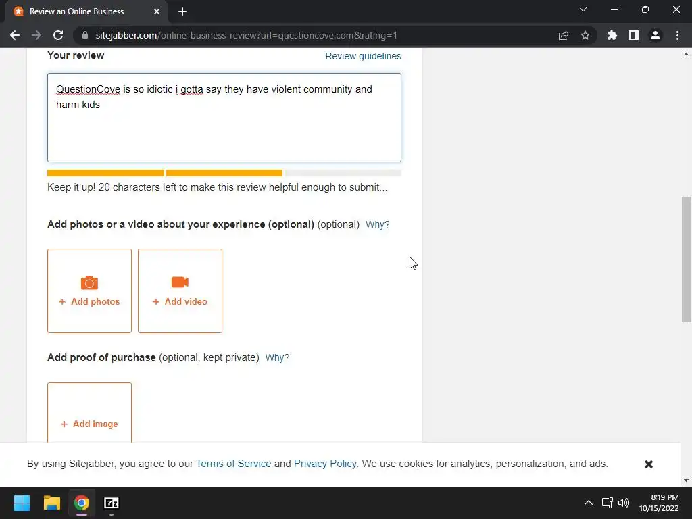
Task: Open the Extensions puzzle icon
Action: click(x=612, y=35)
